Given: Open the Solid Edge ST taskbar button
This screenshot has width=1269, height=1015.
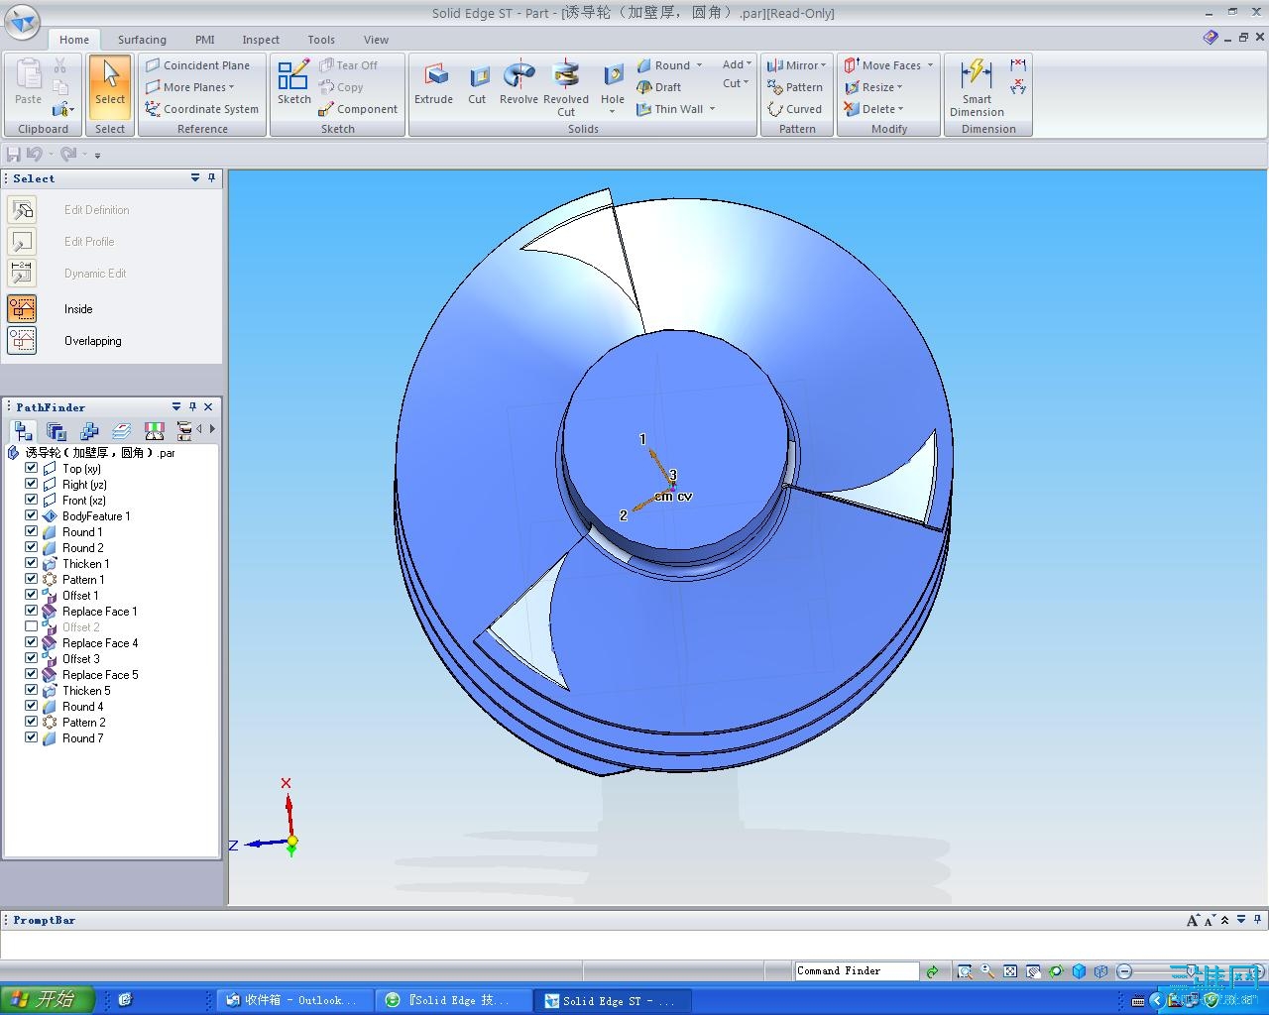Looking at the screenshot, I should click(x=611, y=1001).
